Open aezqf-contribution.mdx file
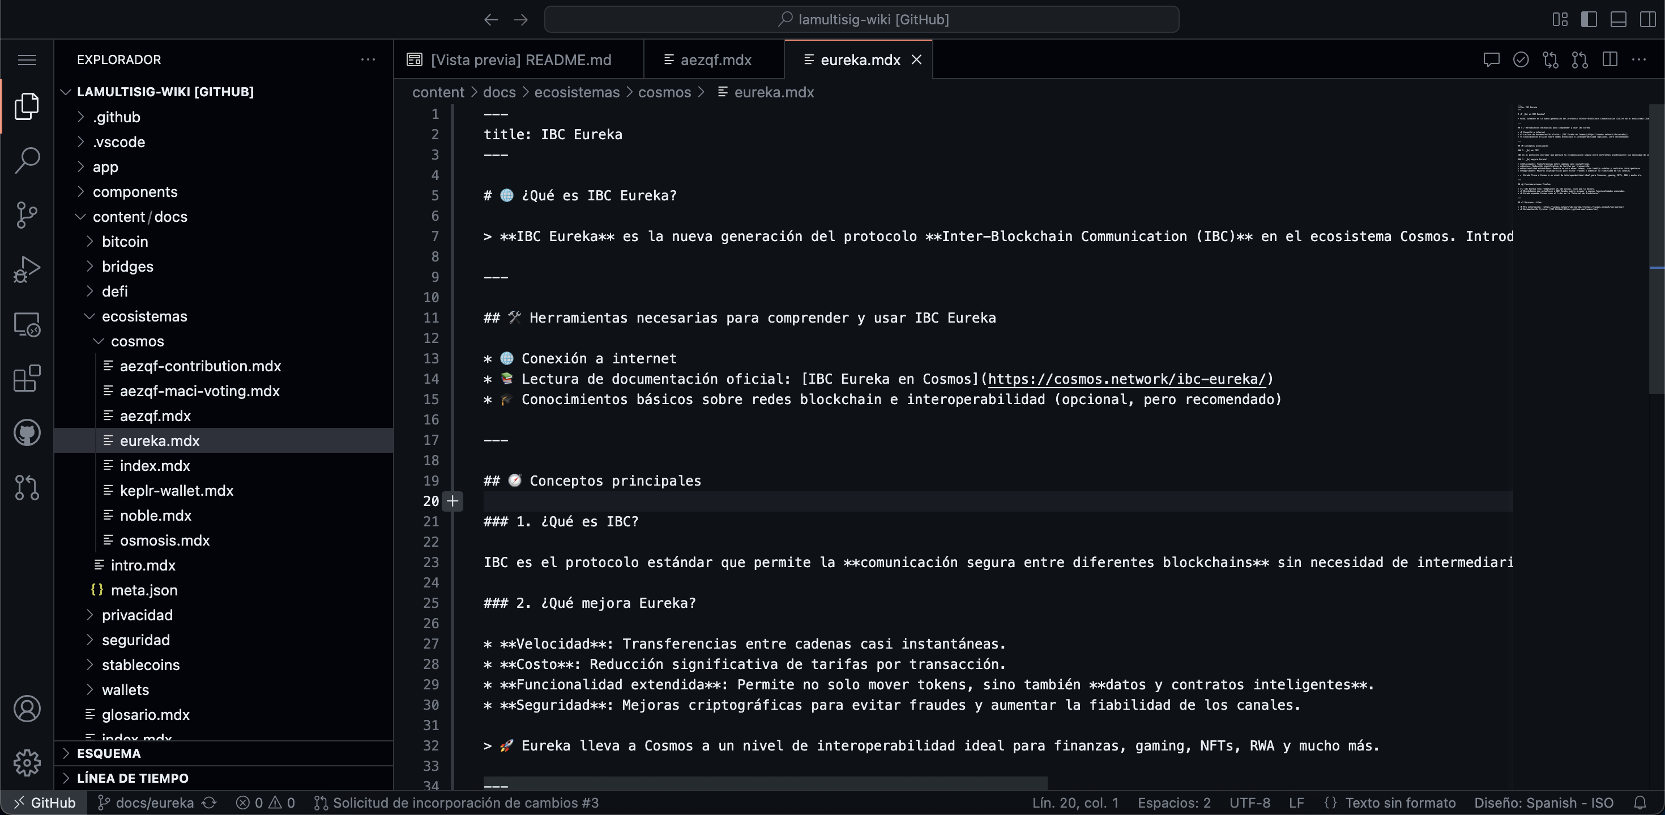The image size is (1665, 815). (x=224, y=366)
